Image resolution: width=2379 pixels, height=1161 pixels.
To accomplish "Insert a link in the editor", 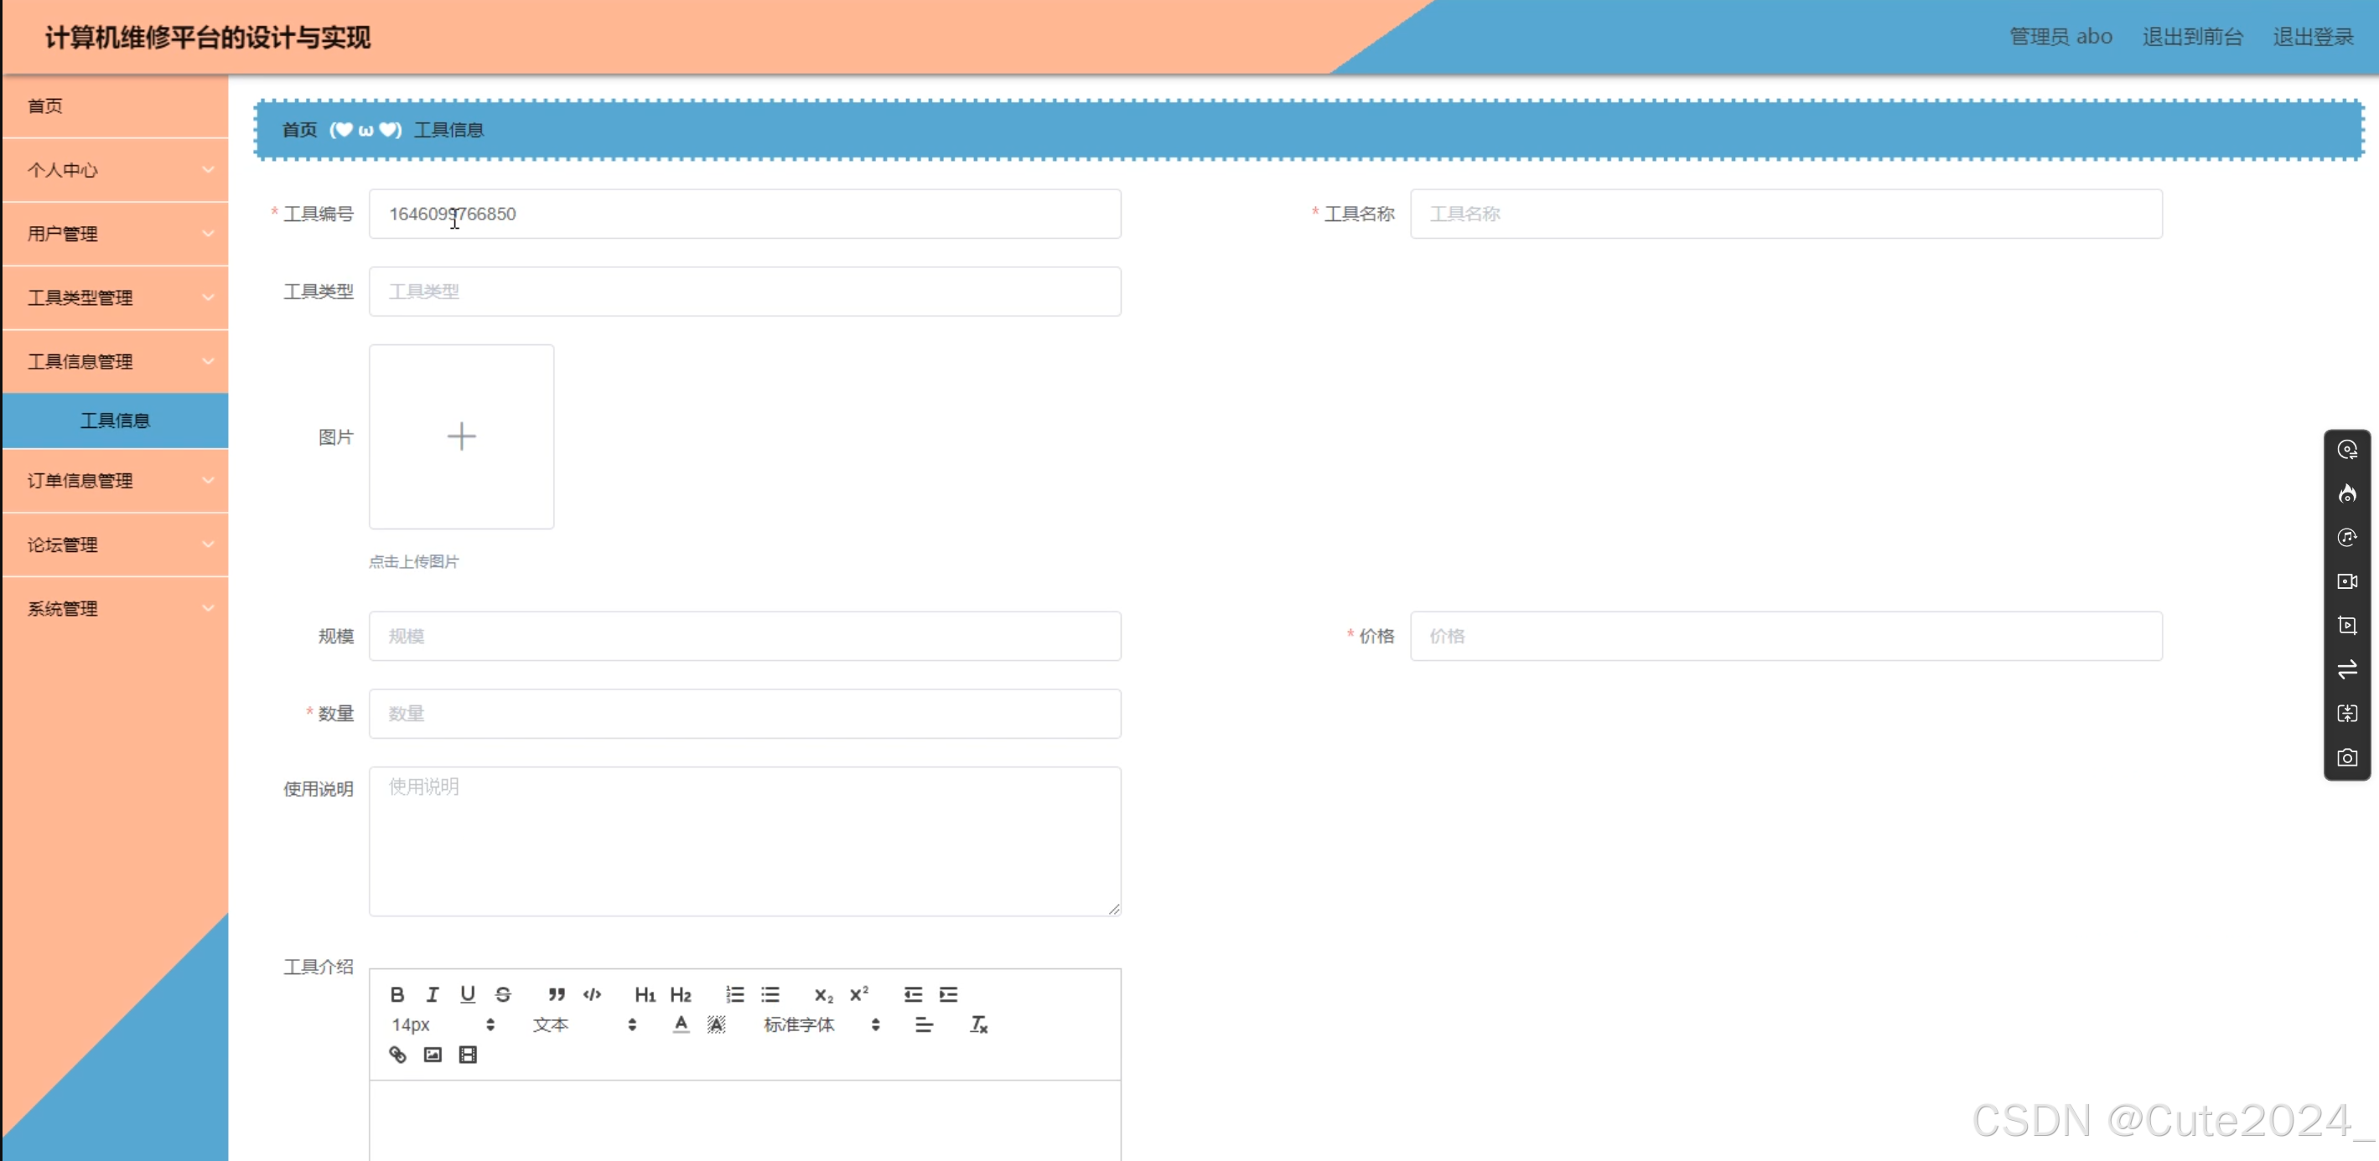I will (x=397, y=1054).
